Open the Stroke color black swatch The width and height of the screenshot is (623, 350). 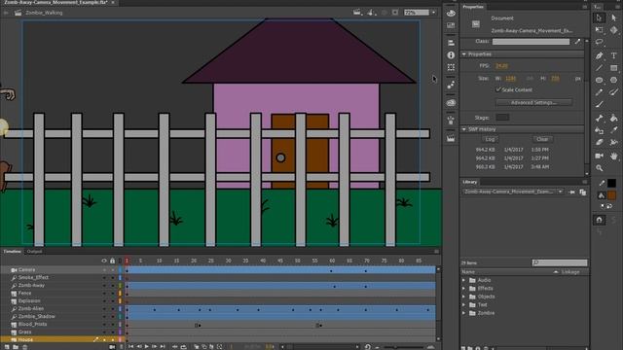point(612,183)
